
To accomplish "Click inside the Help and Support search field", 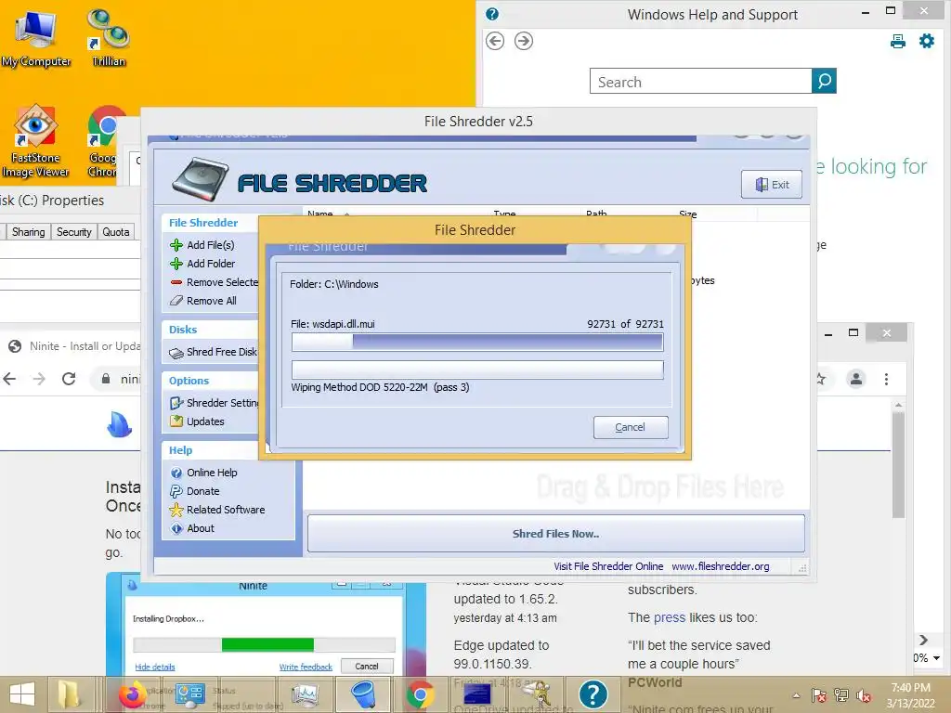I will click(700, 82).
